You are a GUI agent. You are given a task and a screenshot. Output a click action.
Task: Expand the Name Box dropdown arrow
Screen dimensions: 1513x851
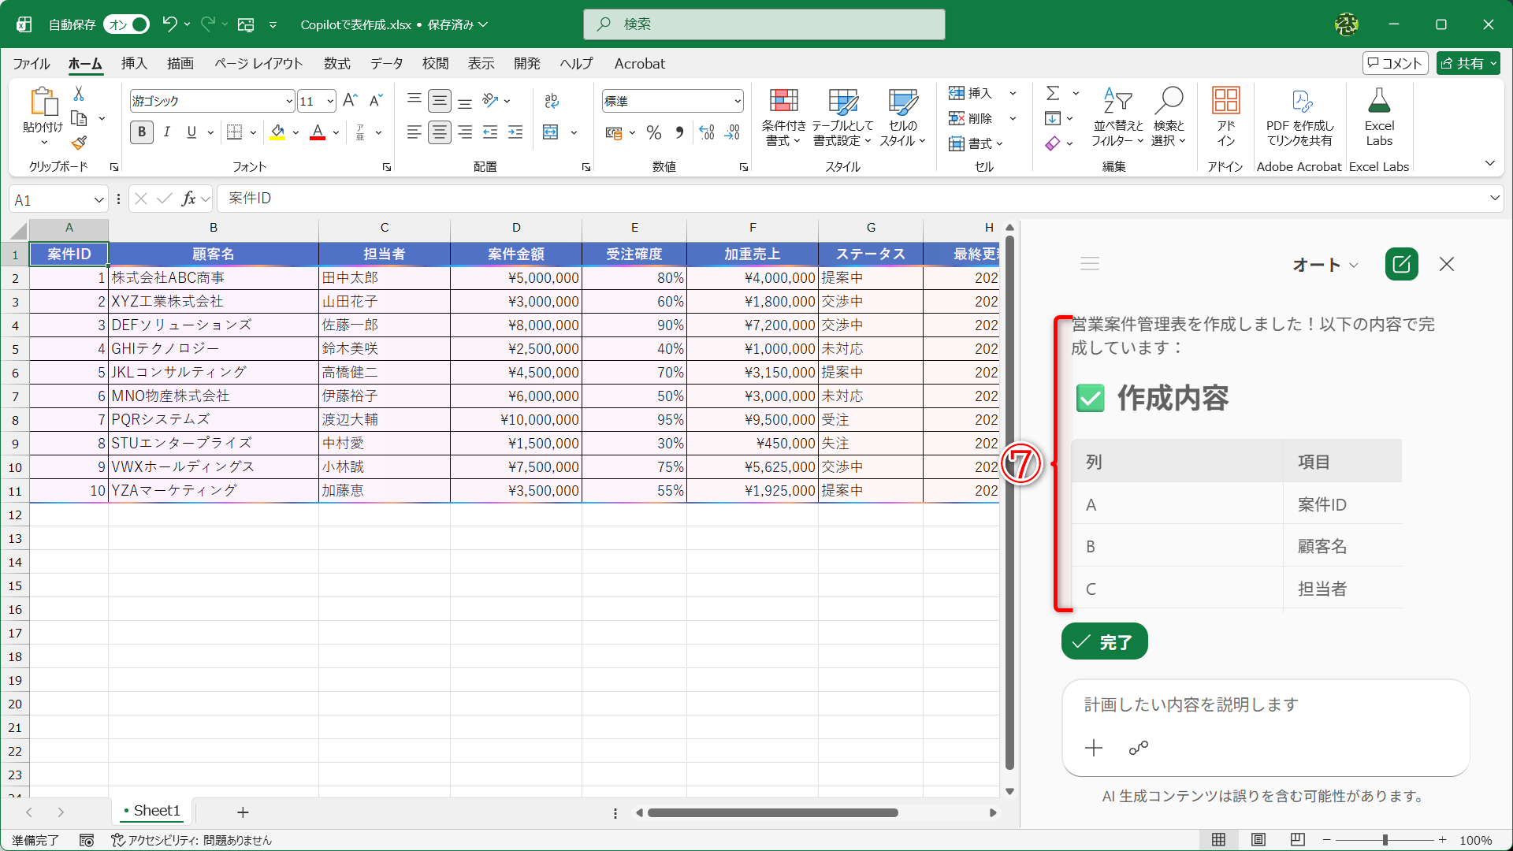coord(99,200)
